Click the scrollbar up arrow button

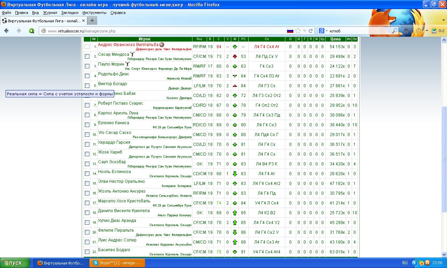tap(444, 39)
